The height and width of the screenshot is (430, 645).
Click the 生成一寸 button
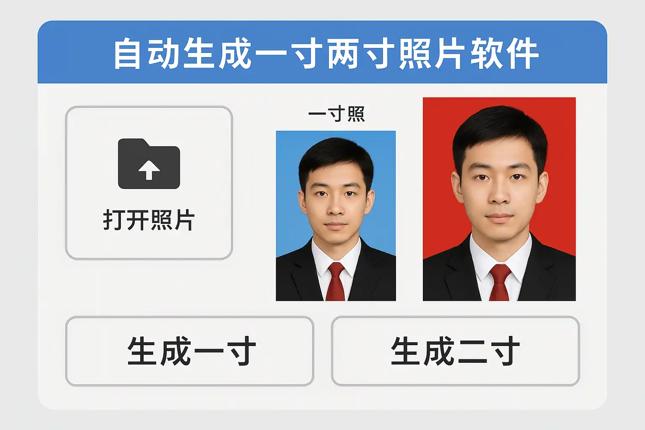click(x=190, y=351)
